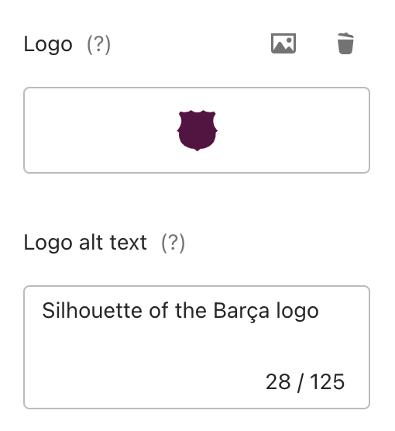
Task: Click the empty left side of logo preview box
Action: [x=100, y=130]
